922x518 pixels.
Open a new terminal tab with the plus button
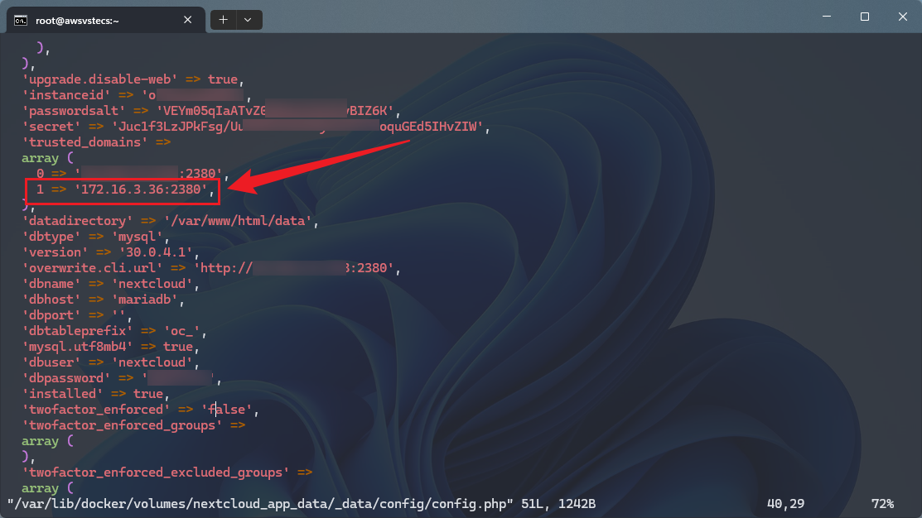pos(224,20)
